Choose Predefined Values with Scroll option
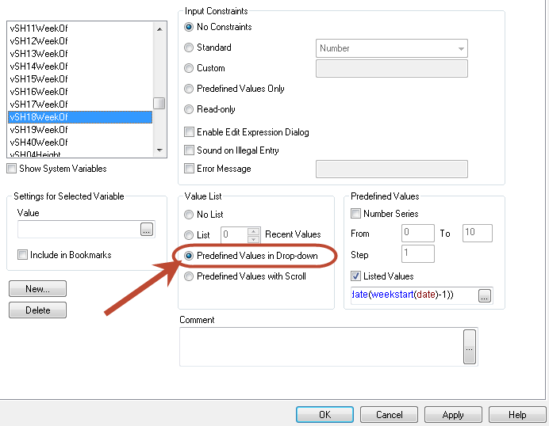Viewport: 549px width, 426px height. click(189, 276)
